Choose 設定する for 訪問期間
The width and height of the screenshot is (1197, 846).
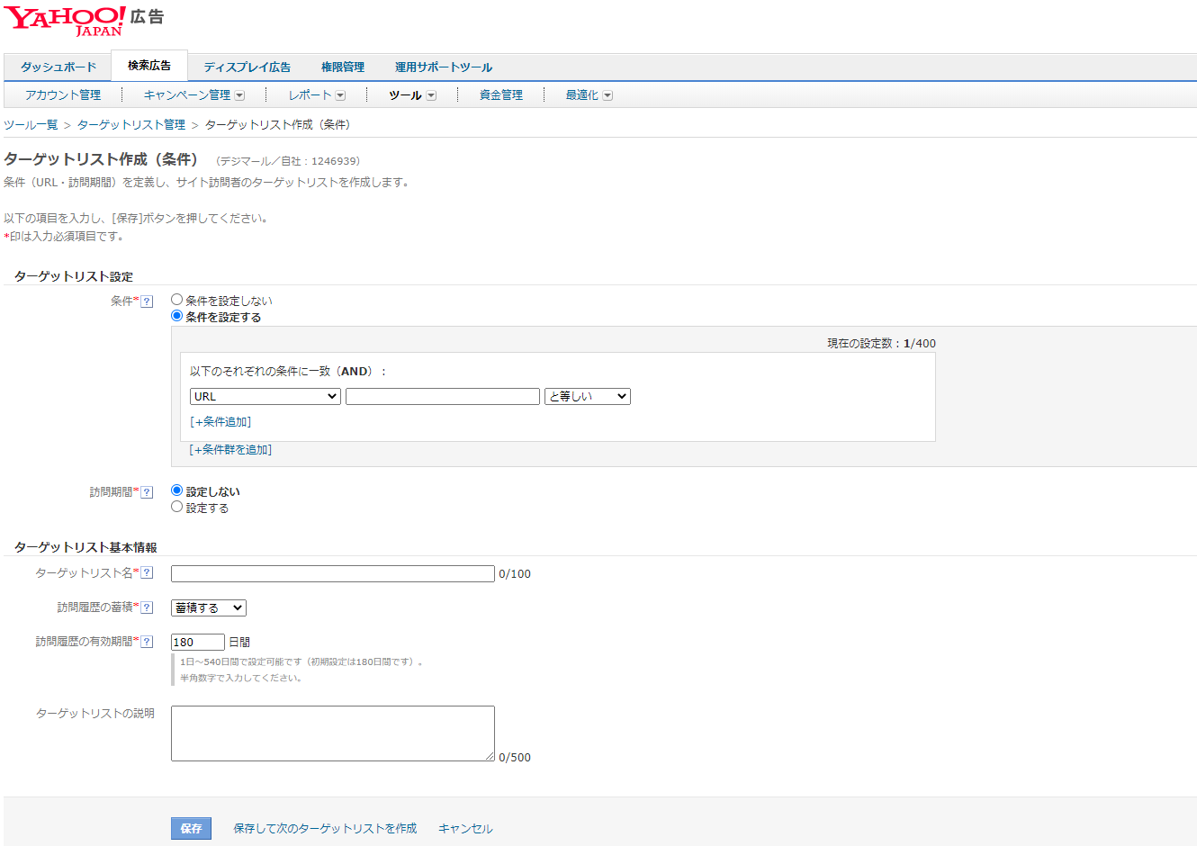pyautogui.click(x=176, y=507)
